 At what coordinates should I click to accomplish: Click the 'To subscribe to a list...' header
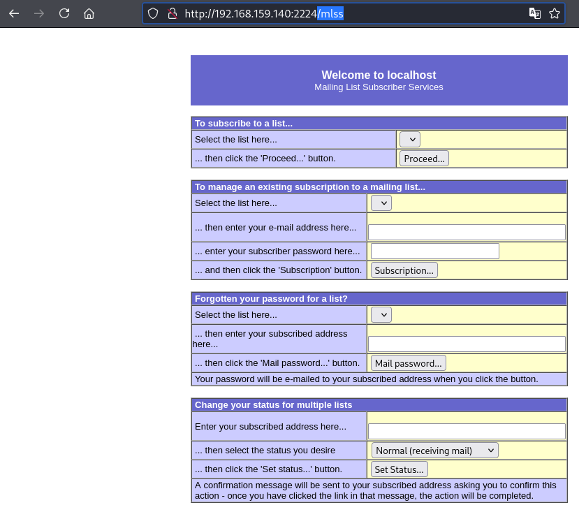pyautogui.click(x=244, y=124)
